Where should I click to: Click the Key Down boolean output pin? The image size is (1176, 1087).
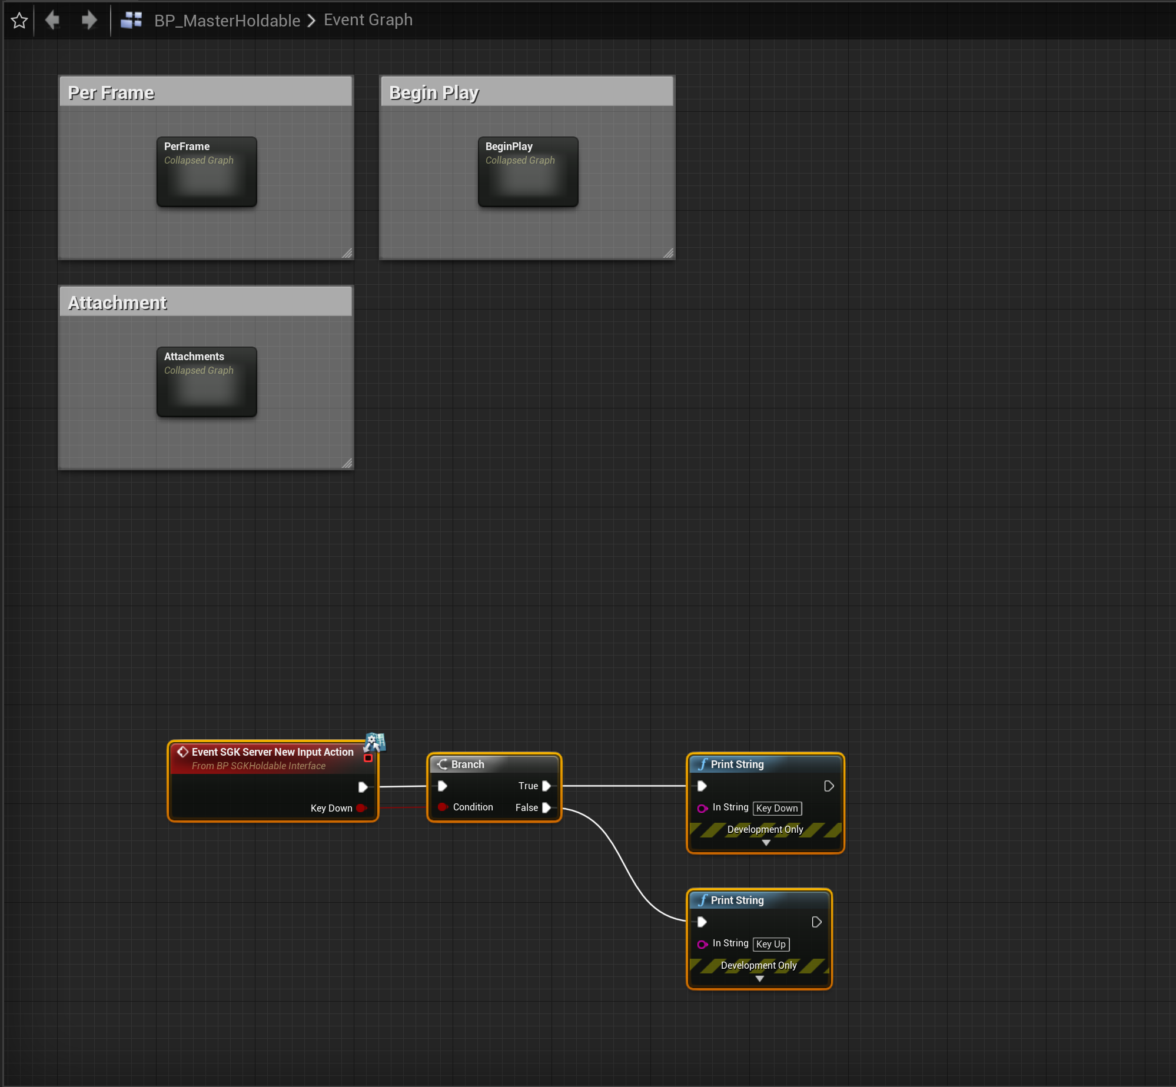coord(361,808)
